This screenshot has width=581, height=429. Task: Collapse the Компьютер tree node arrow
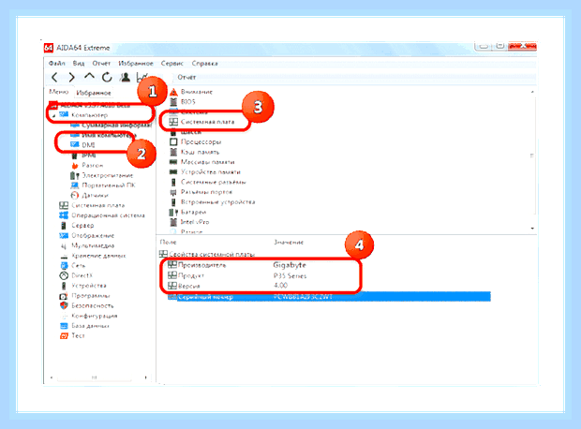53,115
